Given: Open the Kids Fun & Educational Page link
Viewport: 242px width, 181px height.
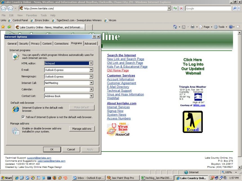Looking at the screenshot, I should pyautogui.click(x=127, y=67).
